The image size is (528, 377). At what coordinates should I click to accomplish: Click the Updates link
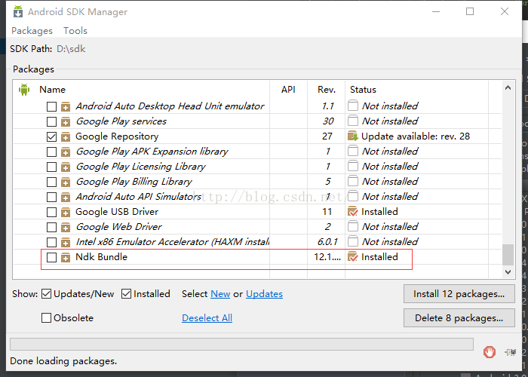click(x=264, y=294)
